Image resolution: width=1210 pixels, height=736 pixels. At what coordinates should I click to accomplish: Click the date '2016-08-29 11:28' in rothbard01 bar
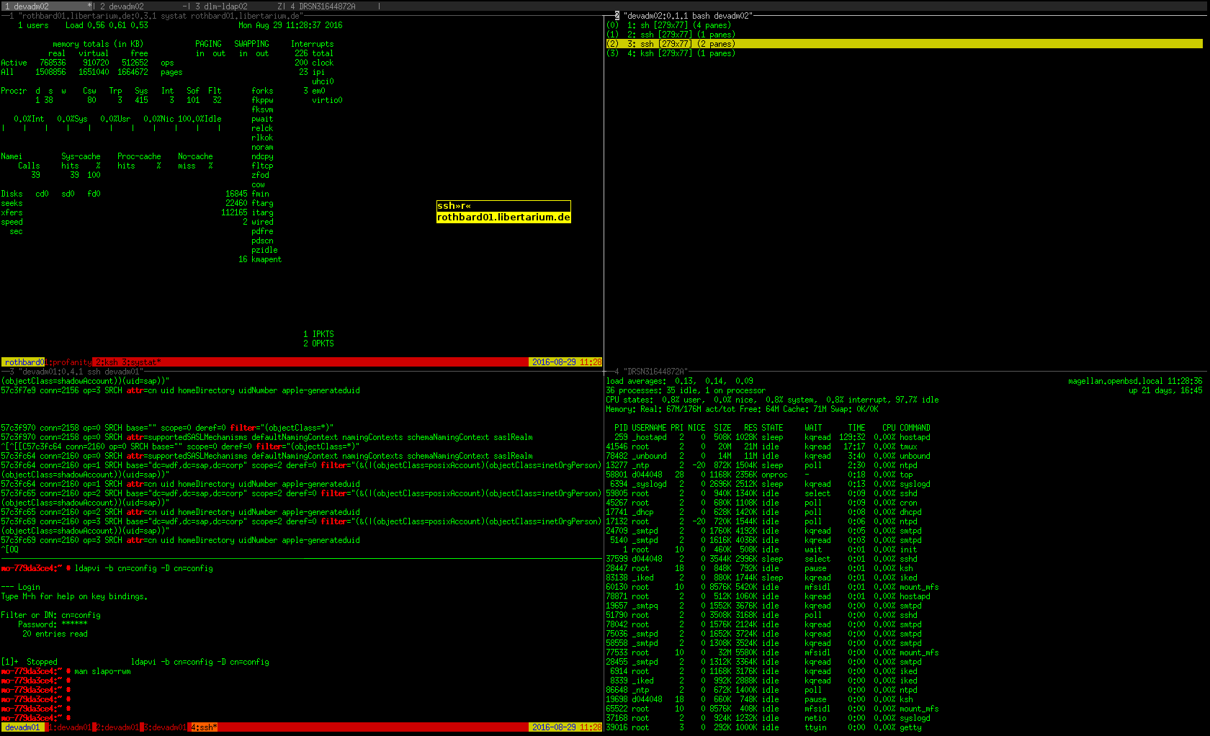click(566, 362)
